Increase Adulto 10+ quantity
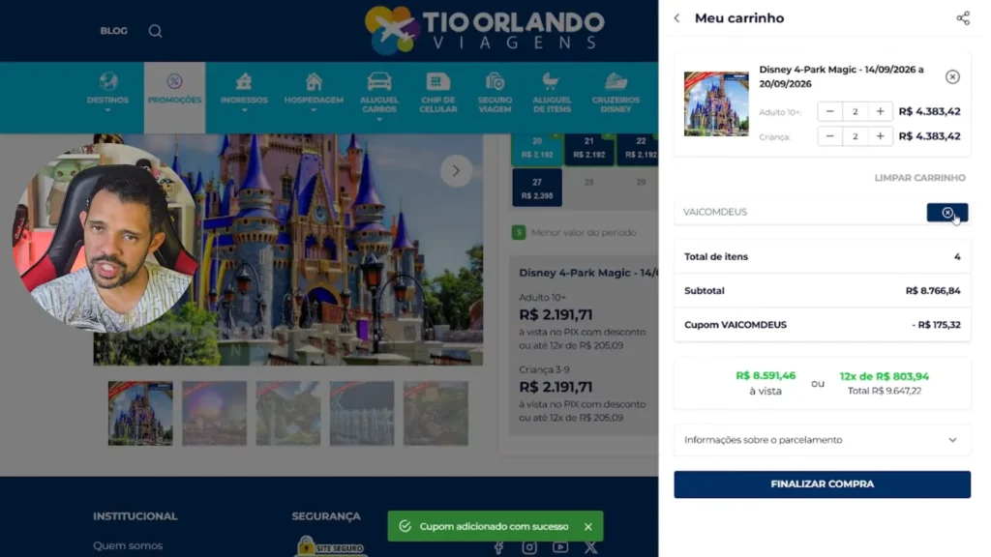Screen dimensions: 991x557 point(880,112)
